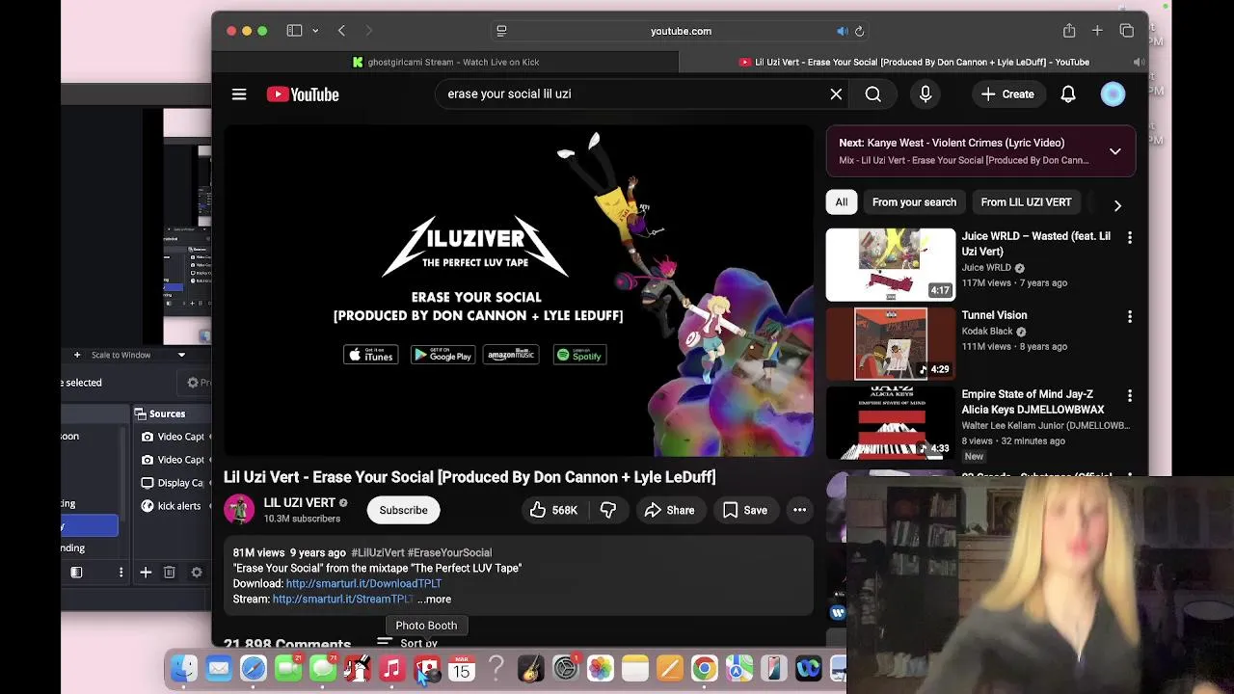Viewport: 1234px width, 694px height.
Task: Open options for Juice WRLD Wasted video
Action: (x=1130, y=237)
